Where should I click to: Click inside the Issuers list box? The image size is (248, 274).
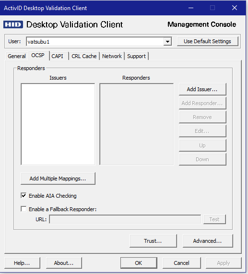(x=58, y=124)
